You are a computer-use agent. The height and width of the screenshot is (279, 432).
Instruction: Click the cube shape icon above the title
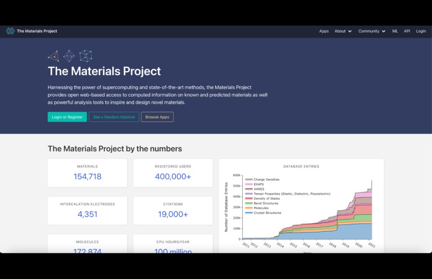[x=86, y=56]
